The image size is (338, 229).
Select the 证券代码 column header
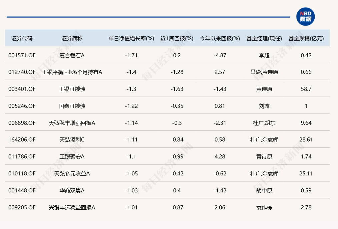click(22, 39)
